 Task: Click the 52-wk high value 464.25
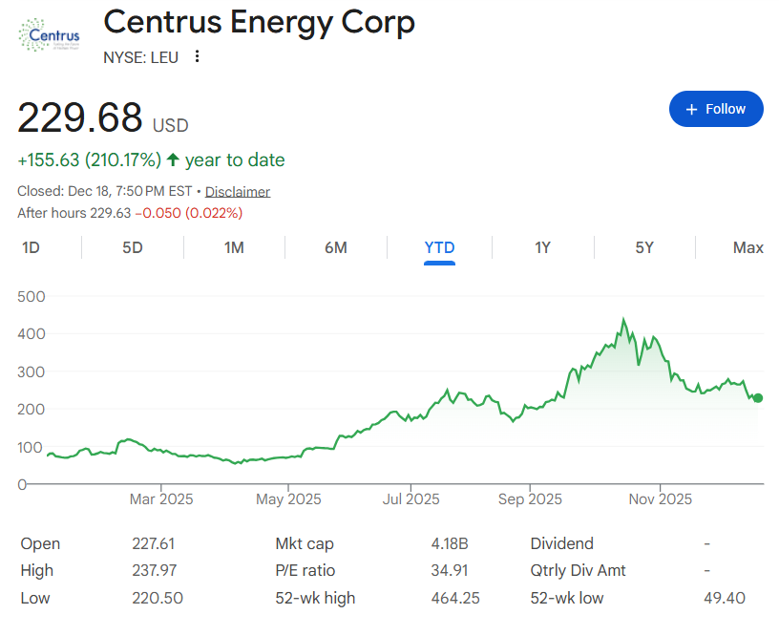[x=455, y=599]
